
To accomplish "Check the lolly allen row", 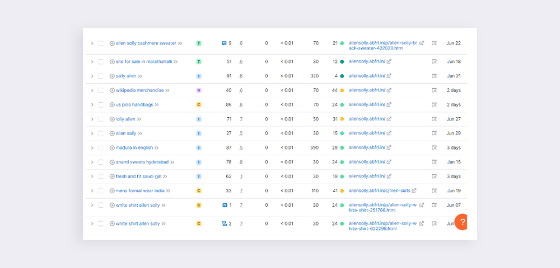I will (101, 119).
